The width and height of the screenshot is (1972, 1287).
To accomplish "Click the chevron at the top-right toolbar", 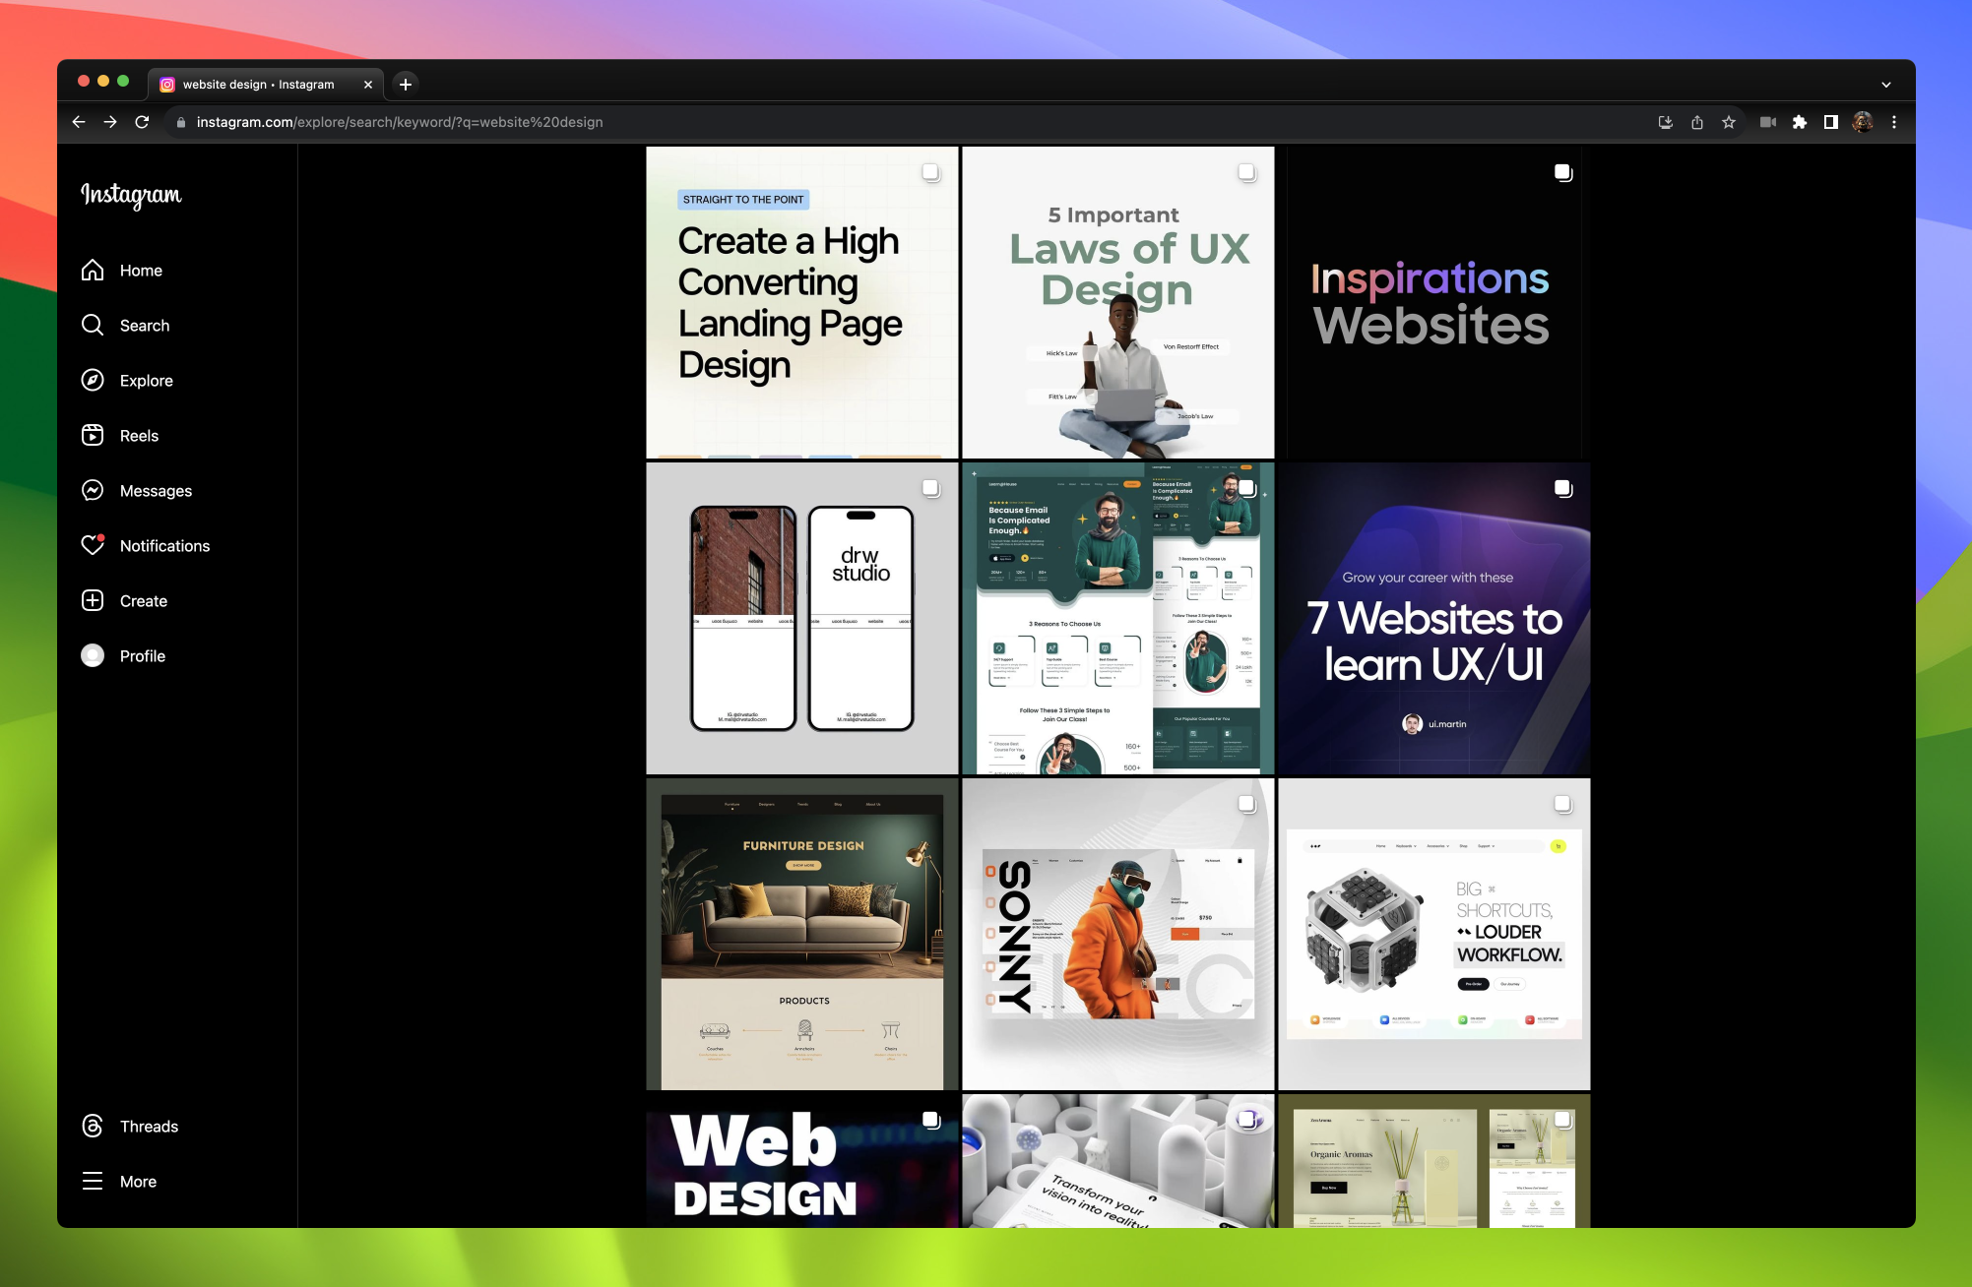I will coord(1885,84).
